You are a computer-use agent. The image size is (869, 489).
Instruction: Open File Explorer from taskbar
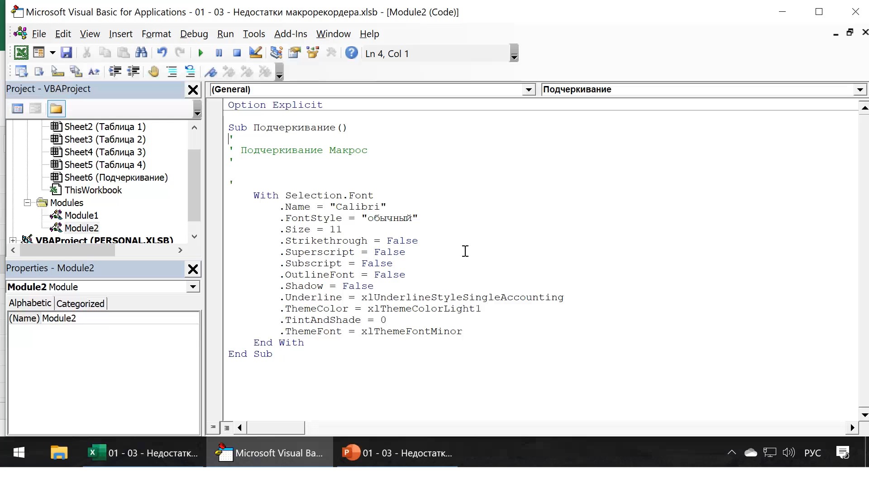pyautogui.click(x=59, y=453)
